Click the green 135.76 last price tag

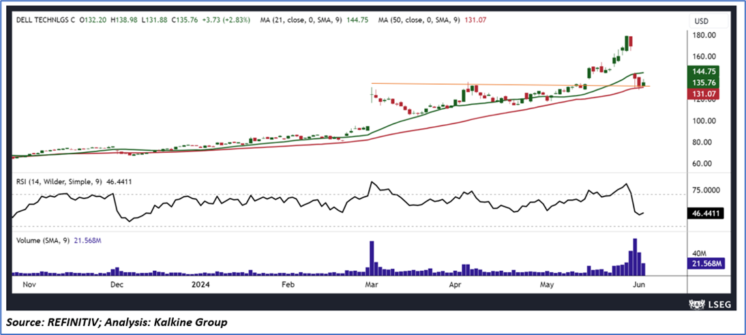703,83
